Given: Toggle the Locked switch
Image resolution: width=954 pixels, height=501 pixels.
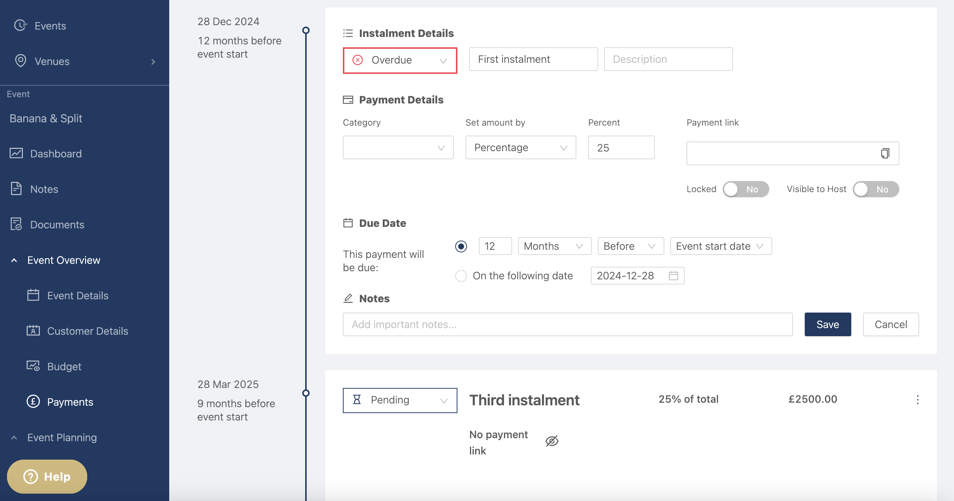Looking at the screenshot, I should click(745, 189).
